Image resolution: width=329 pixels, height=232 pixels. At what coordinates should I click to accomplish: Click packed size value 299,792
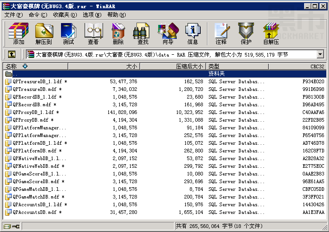[x=194, y=166]
